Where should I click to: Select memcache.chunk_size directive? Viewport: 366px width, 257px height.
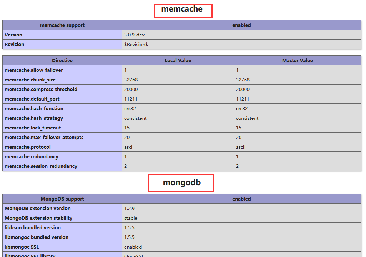coord(30,80)
